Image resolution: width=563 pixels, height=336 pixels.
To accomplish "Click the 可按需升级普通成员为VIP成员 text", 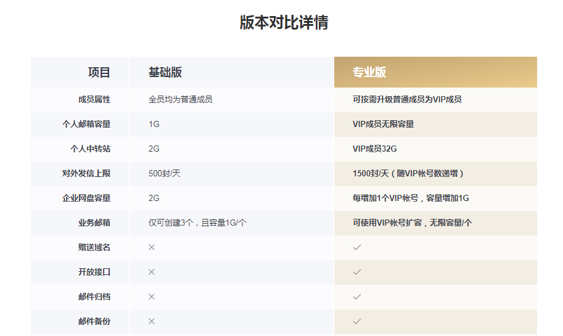I will pos(407,99).
